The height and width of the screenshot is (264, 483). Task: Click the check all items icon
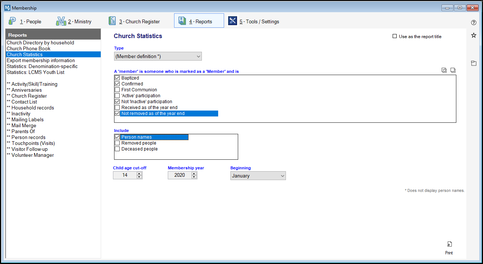(x=444, y=70)
